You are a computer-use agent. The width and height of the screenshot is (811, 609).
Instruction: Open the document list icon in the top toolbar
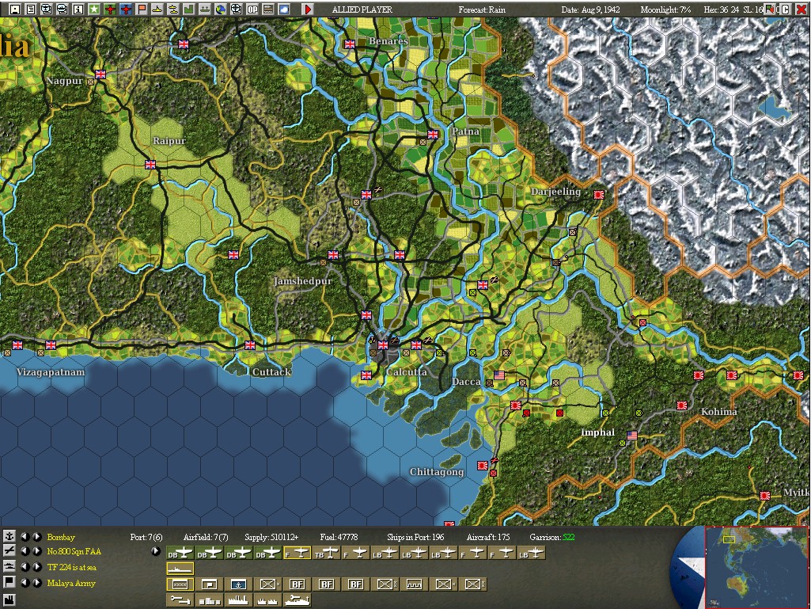31,9
